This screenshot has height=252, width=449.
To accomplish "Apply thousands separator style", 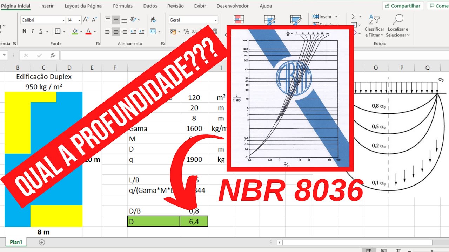I will pyautogui.click(x=194, y=31).
